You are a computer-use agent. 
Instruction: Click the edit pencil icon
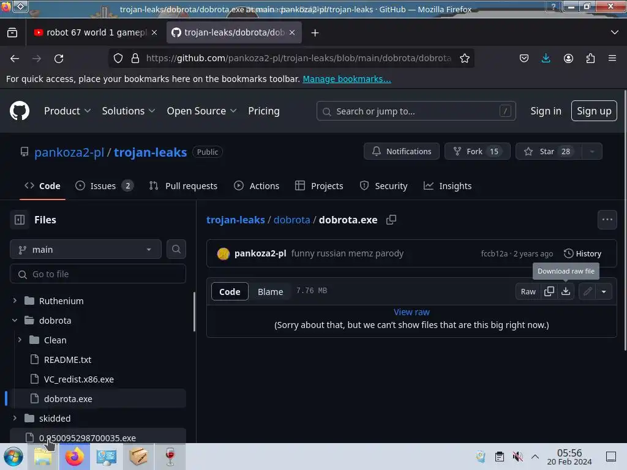coord(587,291)
